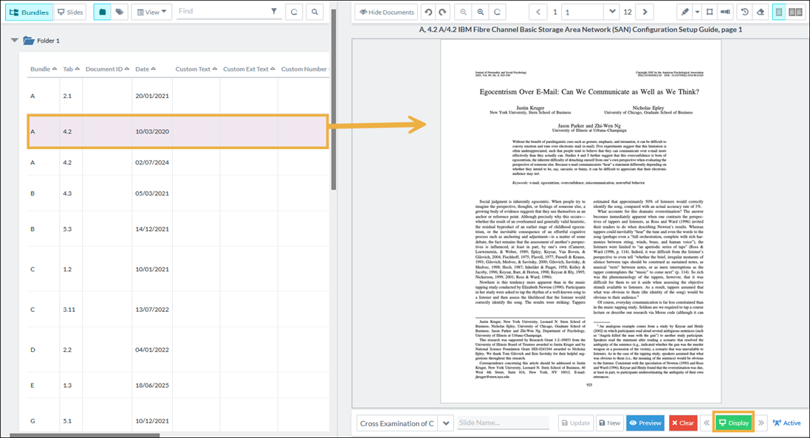810x438 pixels.
Task: Click the green Display button
Action: point(733,423)
